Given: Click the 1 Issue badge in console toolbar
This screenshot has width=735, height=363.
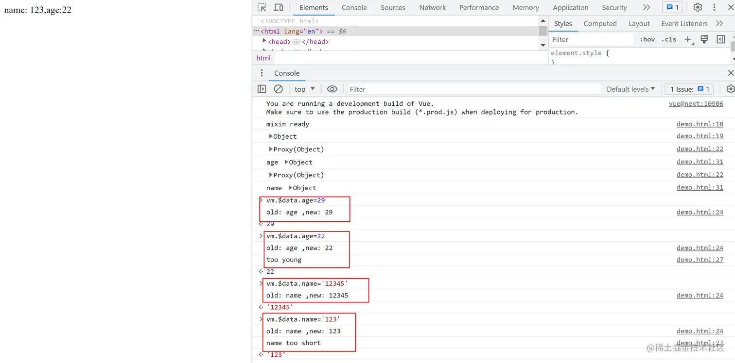Looking at the screenshot, I should (689, 89).
